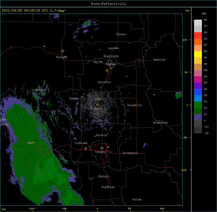217x212 pixels.
Task: Select the Ponoka label
Action: coord(121,34)
